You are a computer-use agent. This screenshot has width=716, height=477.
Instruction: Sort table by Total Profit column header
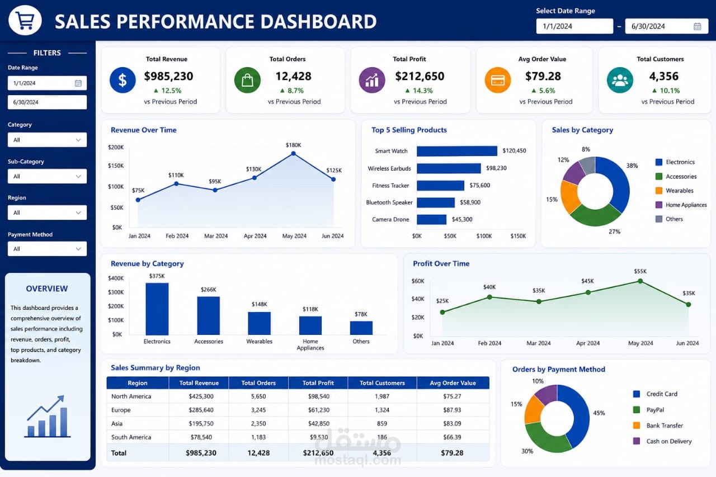[318, 383]
